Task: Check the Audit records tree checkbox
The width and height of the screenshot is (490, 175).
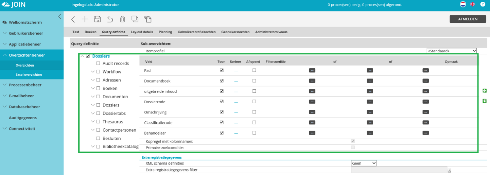Action: 98,63
